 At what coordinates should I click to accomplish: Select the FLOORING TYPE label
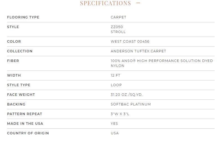pyautogui.click(x=23, y=17)
